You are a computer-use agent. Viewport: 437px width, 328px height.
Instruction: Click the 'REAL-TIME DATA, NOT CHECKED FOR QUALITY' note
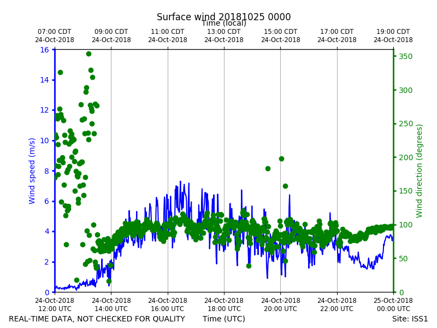click(x=97, y=319)
